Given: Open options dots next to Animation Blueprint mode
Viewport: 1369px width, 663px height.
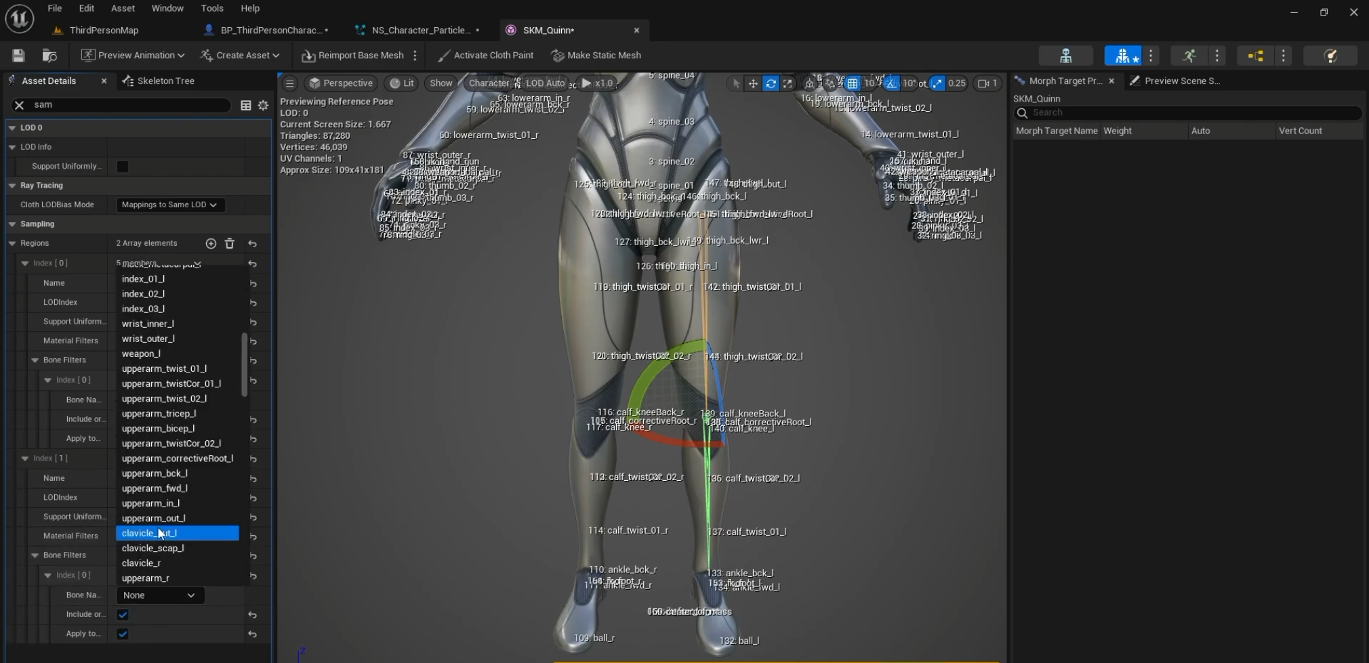Looking at the screenshot, I should [x=1284, y=56].
